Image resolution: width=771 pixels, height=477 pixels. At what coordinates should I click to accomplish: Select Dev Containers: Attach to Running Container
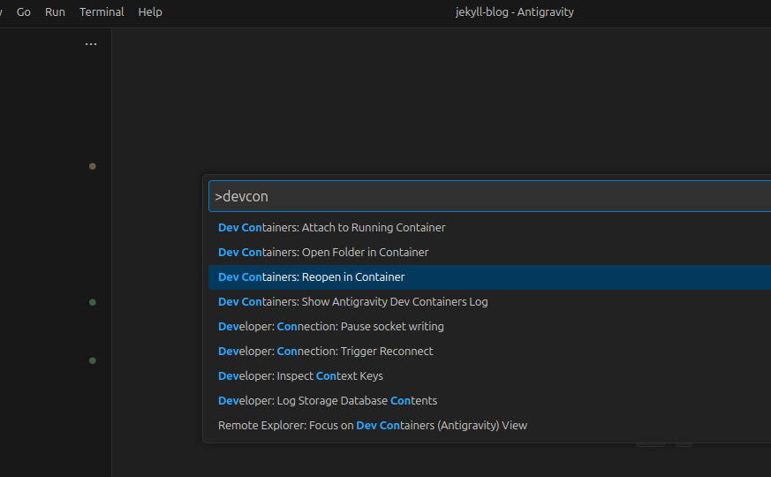pyautogui.click(x=332, y=228)
